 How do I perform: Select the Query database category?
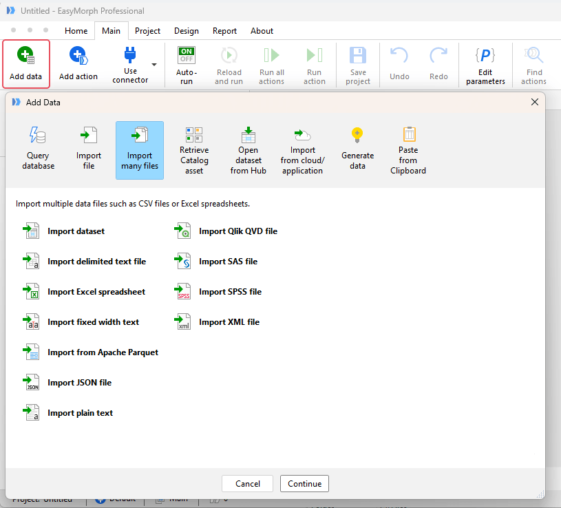click(39, 150)
